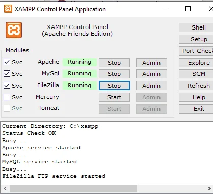Open the Shell button
The width and height of the screenshot is (213, 194).
click(196, 27)
